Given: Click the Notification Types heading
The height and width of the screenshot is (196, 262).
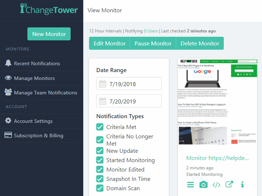Looking at the screenshot, I should (120, 116).
